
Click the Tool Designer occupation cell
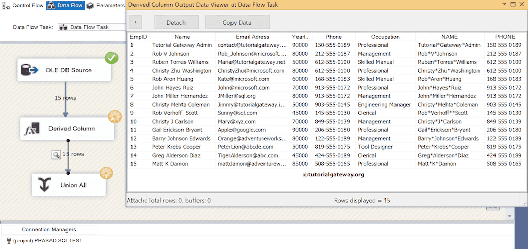[x=385, y=147]
